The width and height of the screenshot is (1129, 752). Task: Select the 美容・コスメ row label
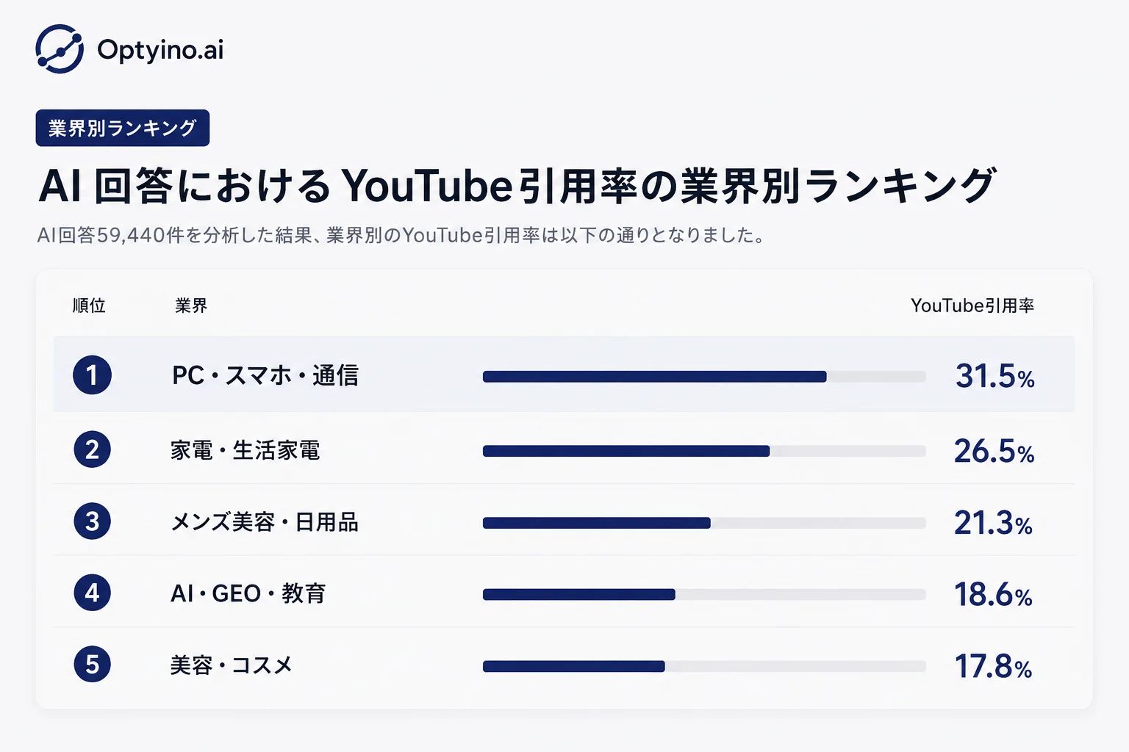pyautogui.click(x=232, y=665)
